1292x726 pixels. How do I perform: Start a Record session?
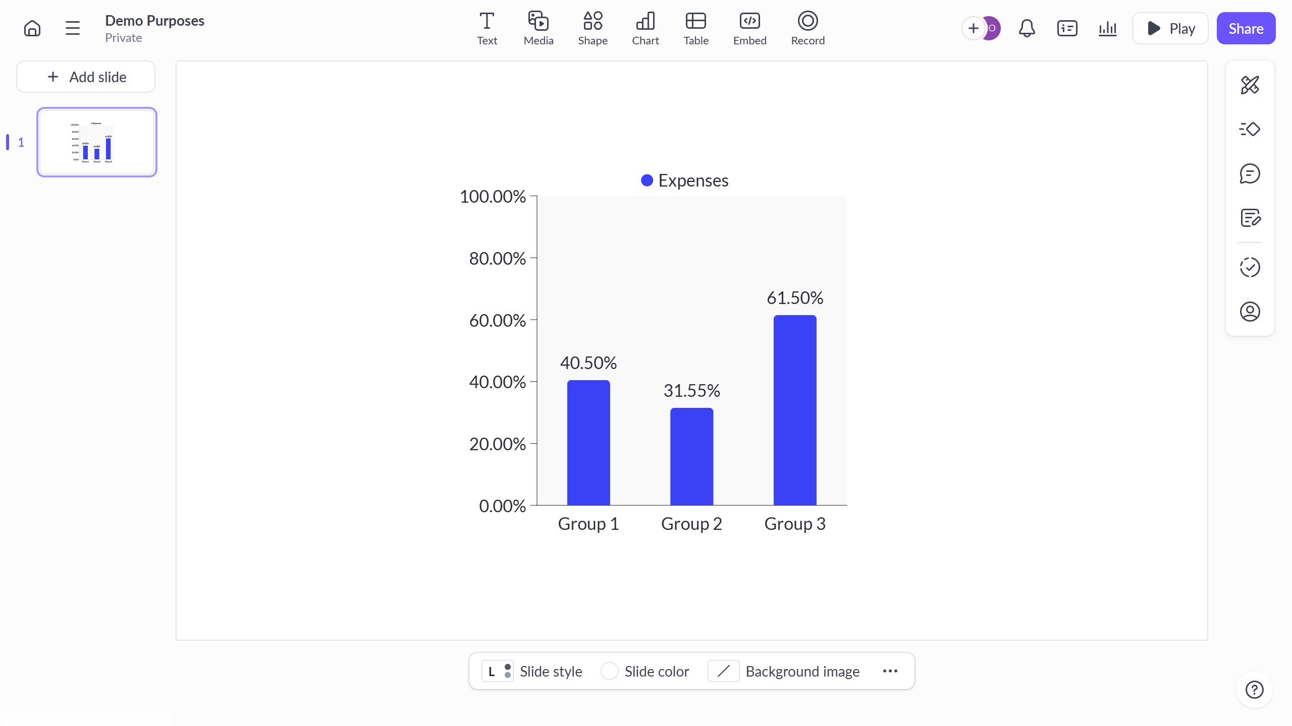(807, 28)
